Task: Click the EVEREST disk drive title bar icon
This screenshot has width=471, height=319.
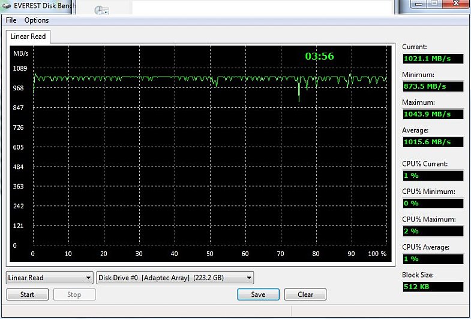Action: [6, 6]
